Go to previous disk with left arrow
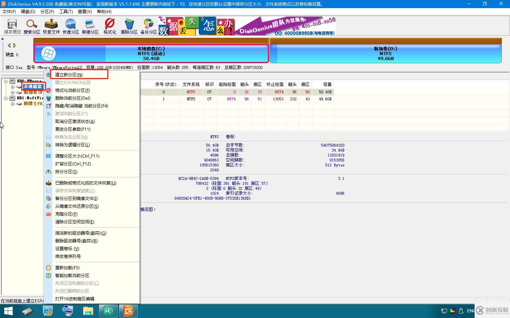This screenshot has height=318, width=510. tap(9, 45)
